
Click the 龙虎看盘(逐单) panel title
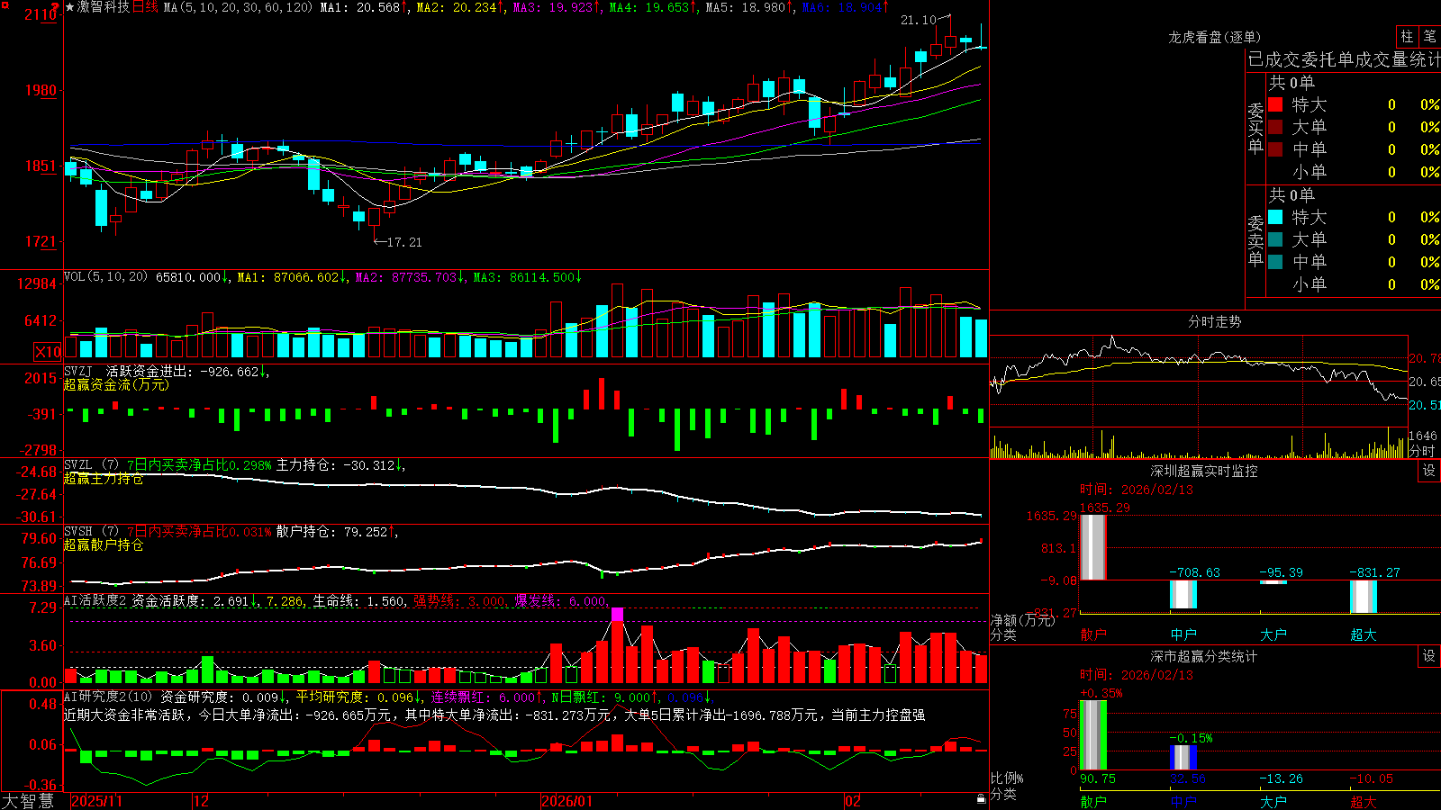[x=1214, y=37]
